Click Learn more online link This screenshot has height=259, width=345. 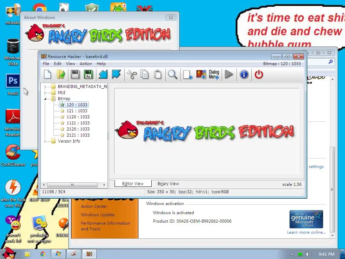click(306, 232)
